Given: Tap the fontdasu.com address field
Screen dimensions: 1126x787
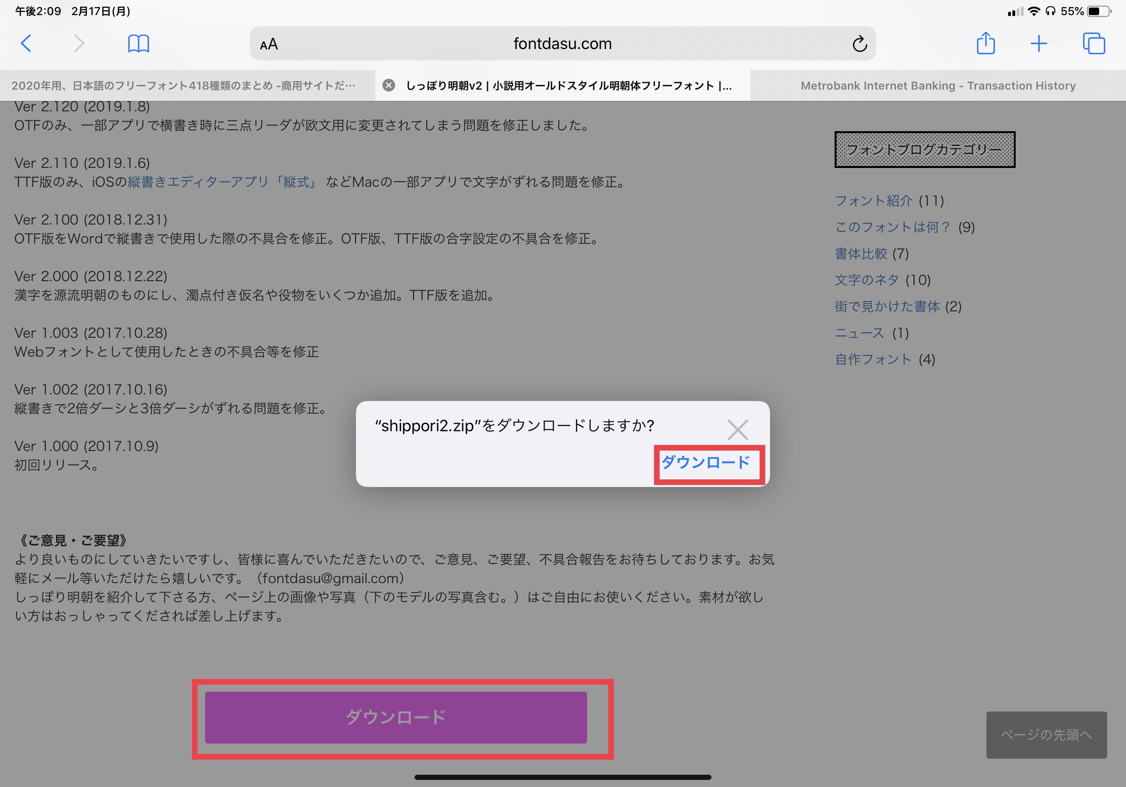Looking at the screenshot, I should pos(562,44).
